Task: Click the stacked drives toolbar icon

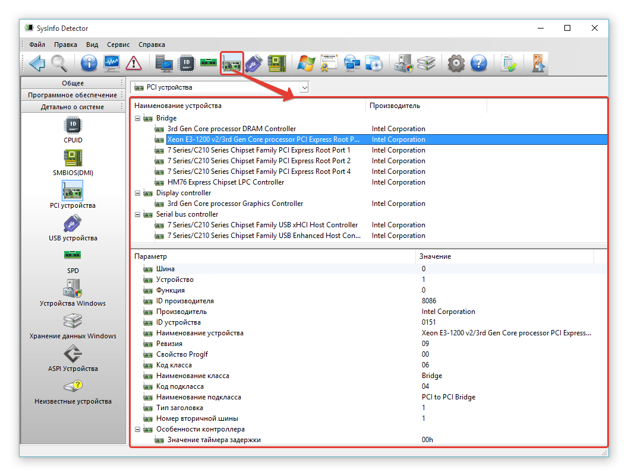Action: [426, 63]
